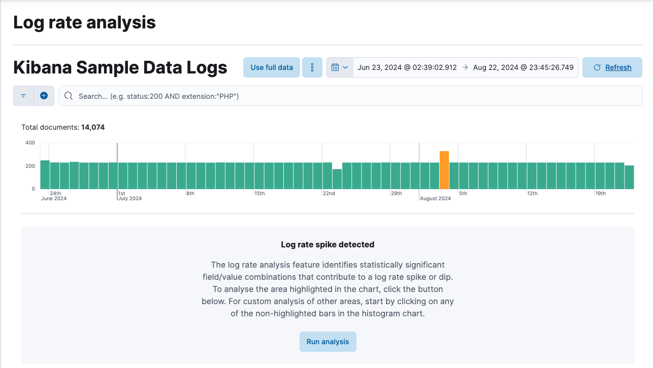Toggle the filter settings icon beside search
Screen dimensions: 653x368
coord(23,95)
